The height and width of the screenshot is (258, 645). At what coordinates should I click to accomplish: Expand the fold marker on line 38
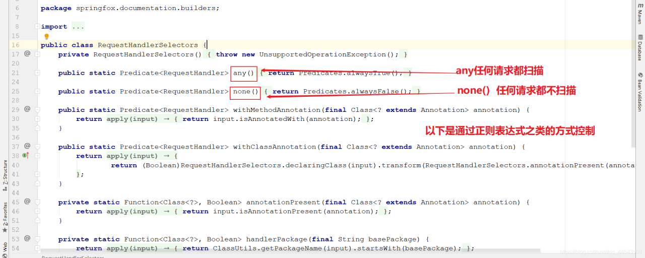(x=37, y=156)
